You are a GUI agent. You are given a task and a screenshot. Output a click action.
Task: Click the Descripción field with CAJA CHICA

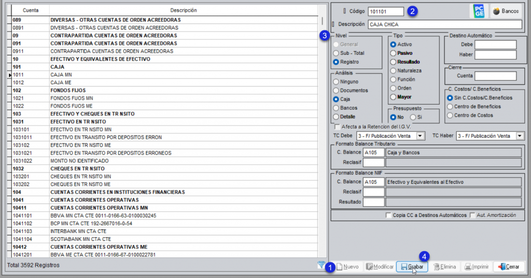445,24
